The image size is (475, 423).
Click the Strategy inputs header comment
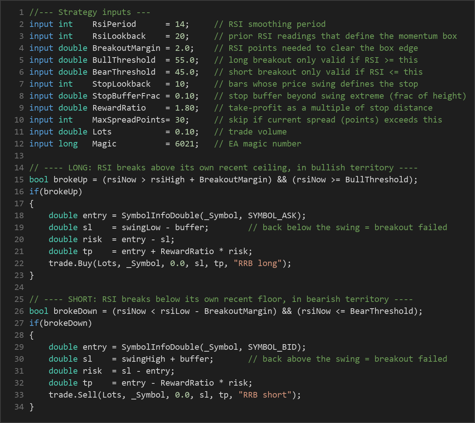click(x=90, y=12)
